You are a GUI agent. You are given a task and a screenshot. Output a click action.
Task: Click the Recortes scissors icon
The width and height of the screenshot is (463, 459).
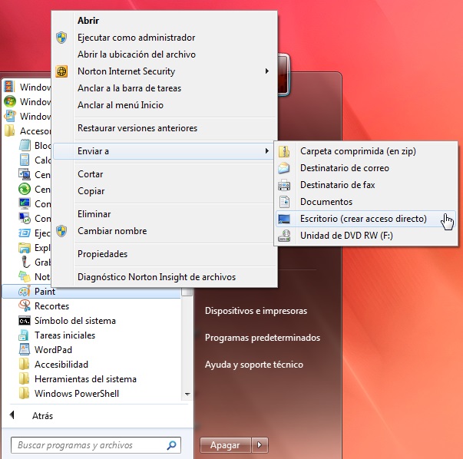click(x=25, y=305)
